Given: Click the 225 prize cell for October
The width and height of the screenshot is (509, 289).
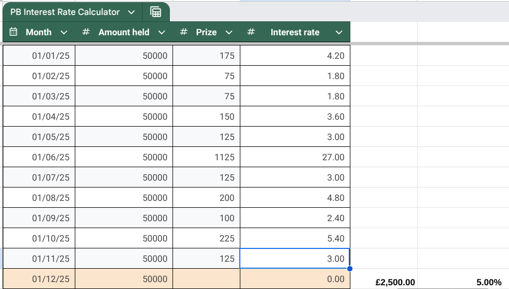Looking at the screenshot, I should 206,238.
